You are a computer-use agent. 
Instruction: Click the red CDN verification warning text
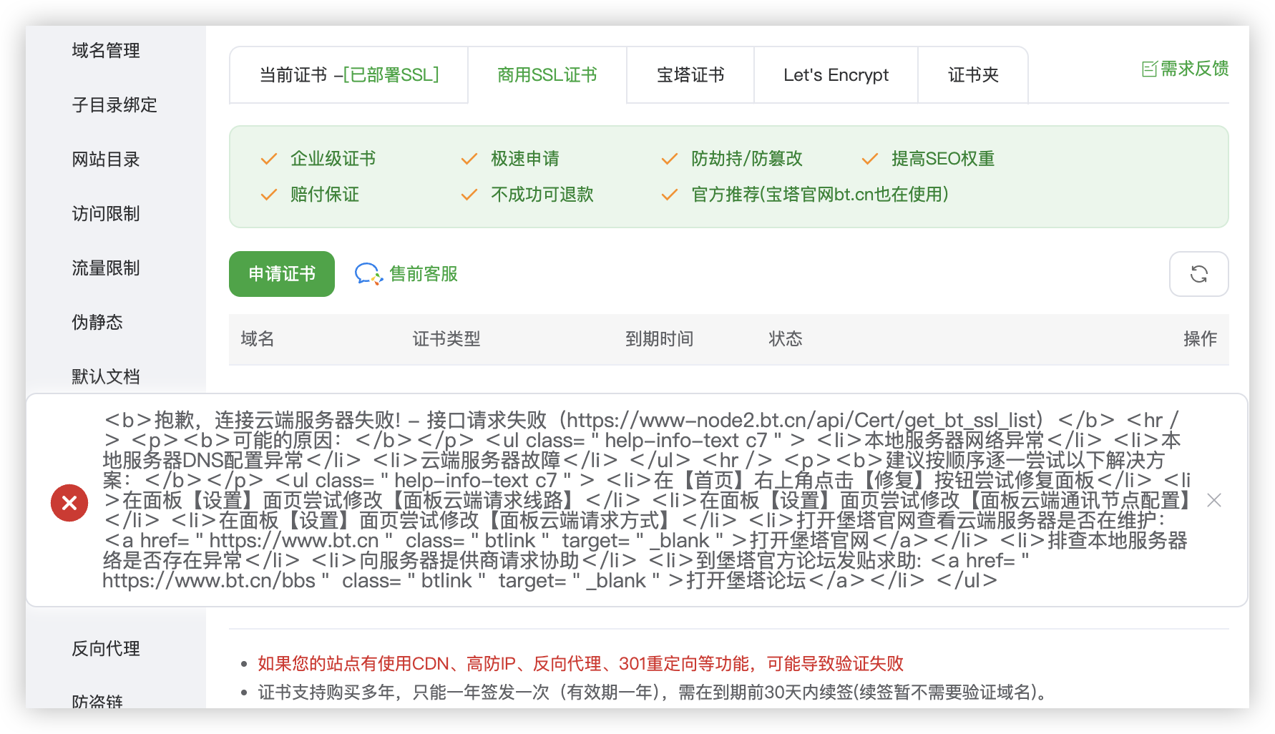click(581, 664)
